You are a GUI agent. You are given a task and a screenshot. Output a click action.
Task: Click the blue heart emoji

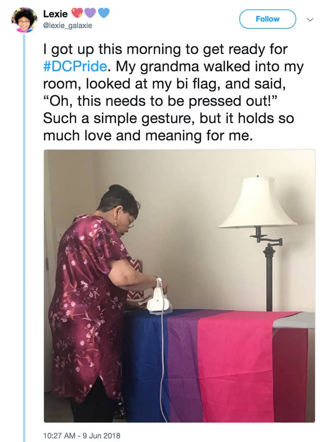click(104, 13)
